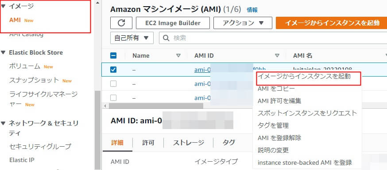Choose 説明の変更 menu entry
Image resolution: width=387 pixels, height=170 pixels.
coord(273,150)
